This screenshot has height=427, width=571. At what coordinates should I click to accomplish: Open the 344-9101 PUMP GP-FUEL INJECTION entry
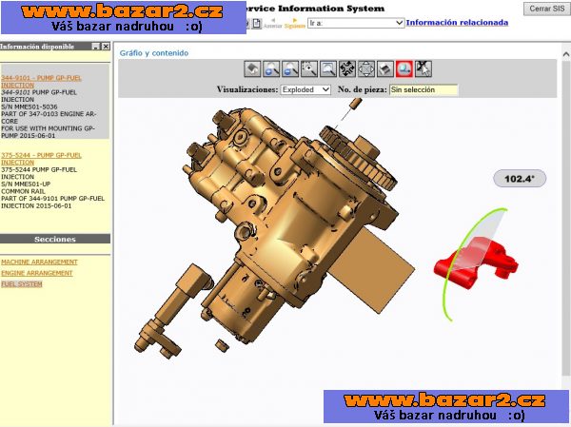pyautogui.click(x=41, y=81)
